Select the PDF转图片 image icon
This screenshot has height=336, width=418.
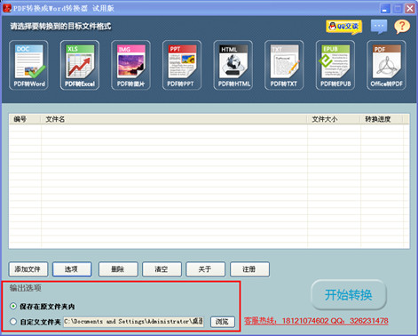click(x=130, y=65)
